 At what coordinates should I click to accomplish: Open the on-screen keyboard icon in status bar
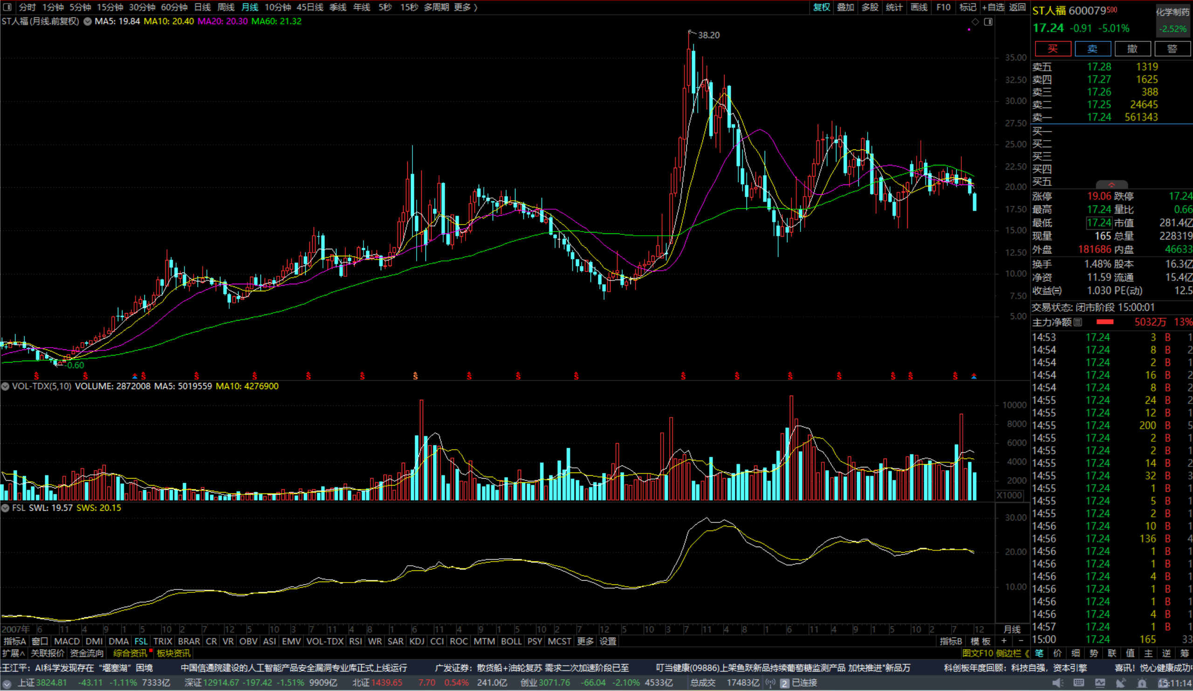[x=1078, y=683]
